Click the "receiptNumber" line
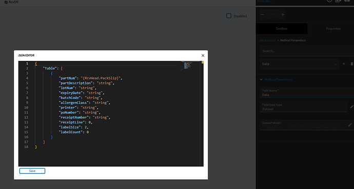This screenshot has height=189, width=354. [x=85, y=117]
